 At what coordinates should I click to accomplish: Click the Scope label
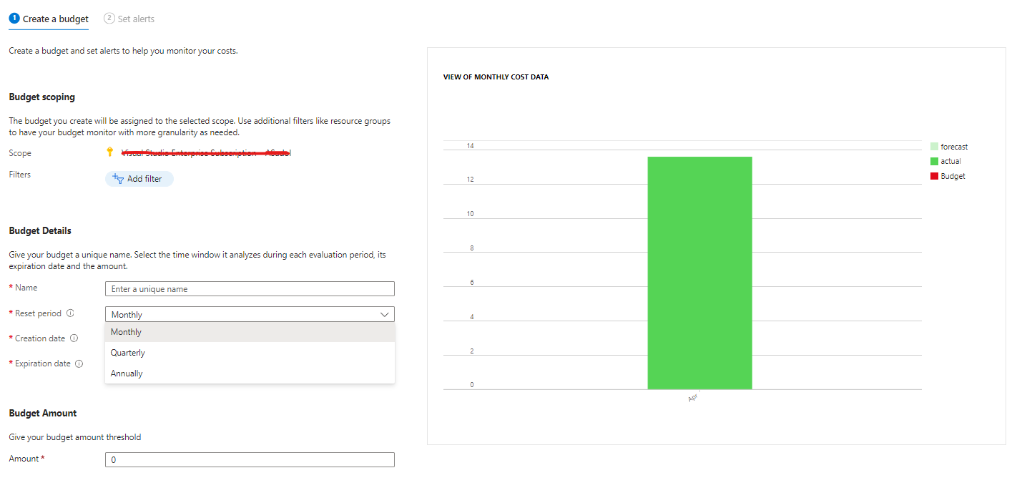click(x=20, y=153)
